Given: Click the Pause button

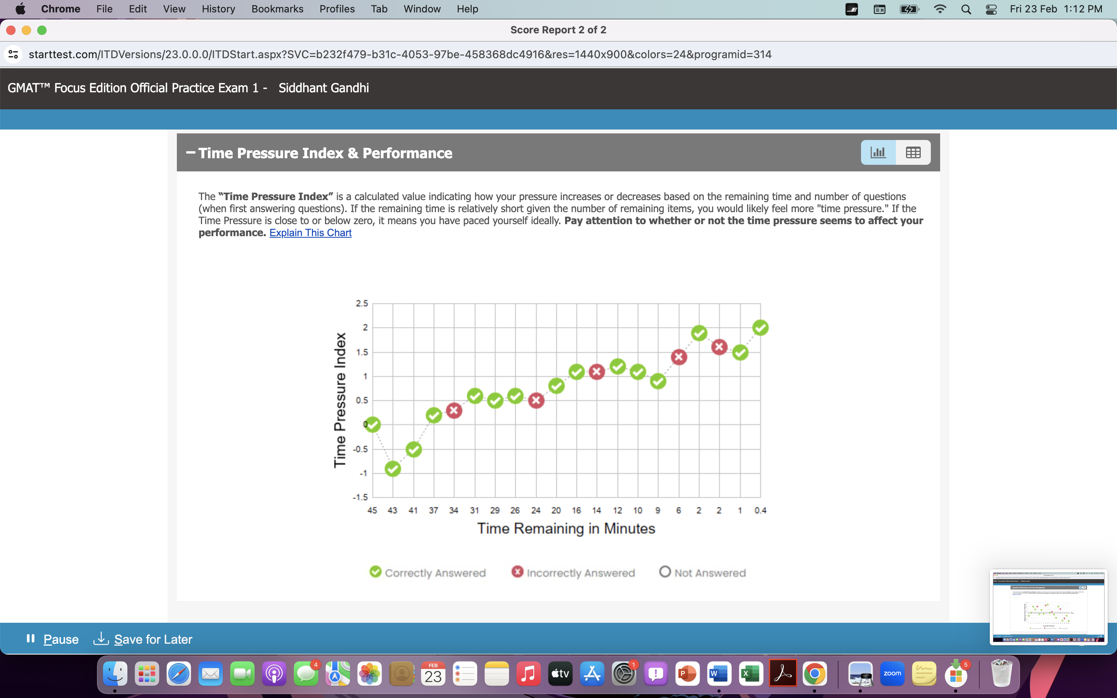Looking at the screenshot, I should (61, 639).
